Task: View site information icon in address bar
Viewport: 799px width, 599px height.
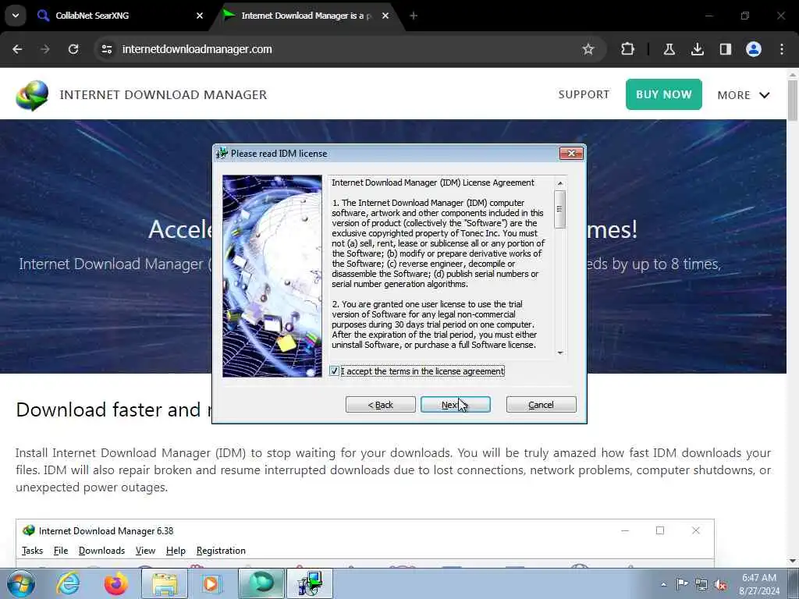Action: click(106, 49)
